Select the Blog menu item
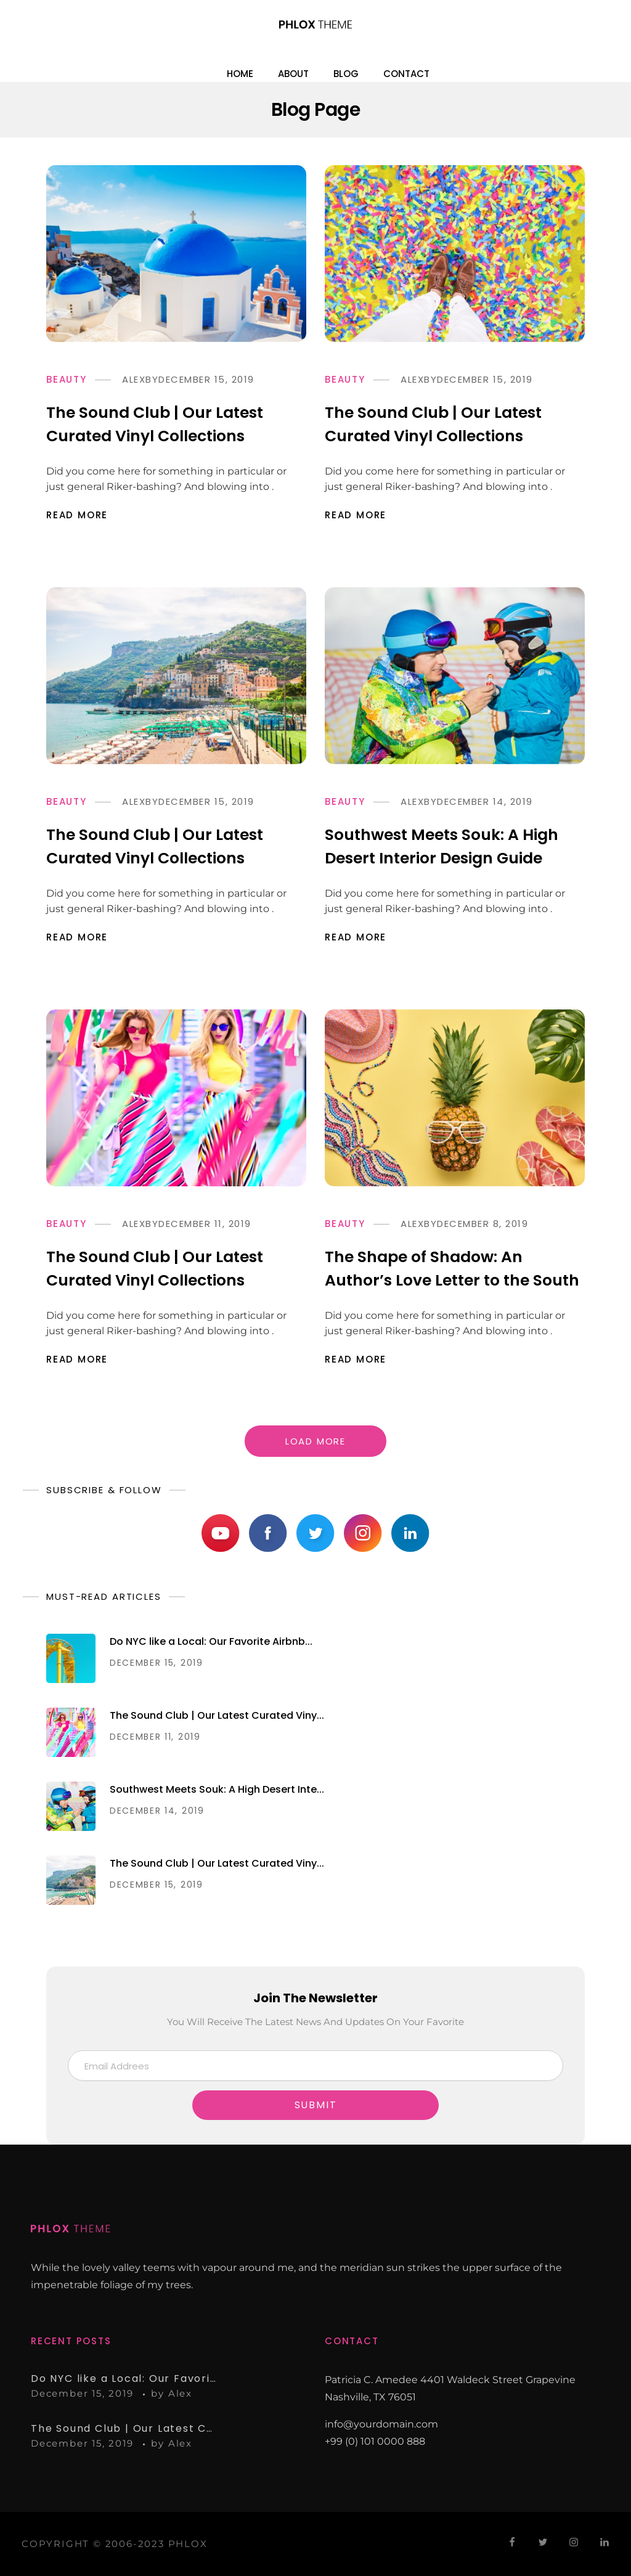Screen dimensions: 631x2576 [346, 74]
